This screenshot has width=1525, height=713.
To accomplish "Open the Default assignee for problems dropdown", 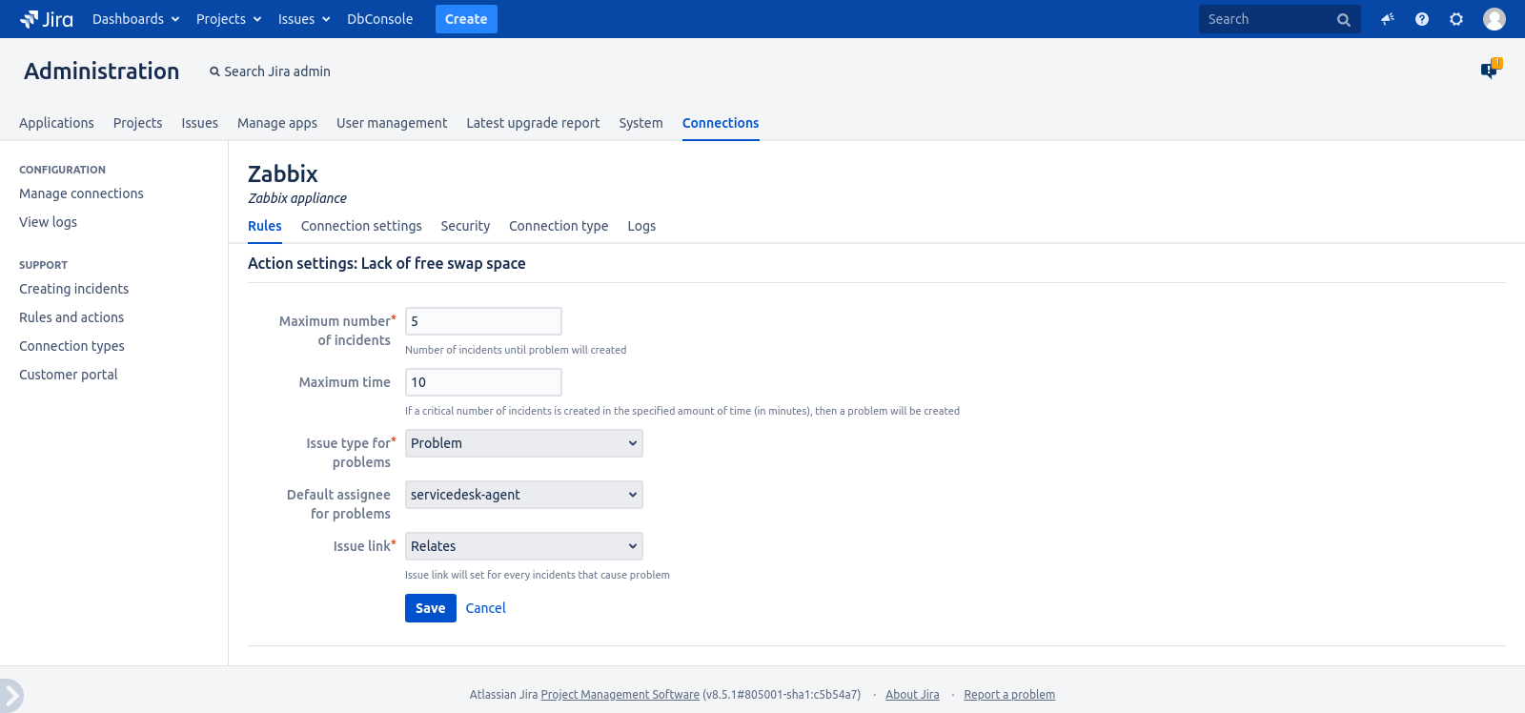I will point(524,495).
